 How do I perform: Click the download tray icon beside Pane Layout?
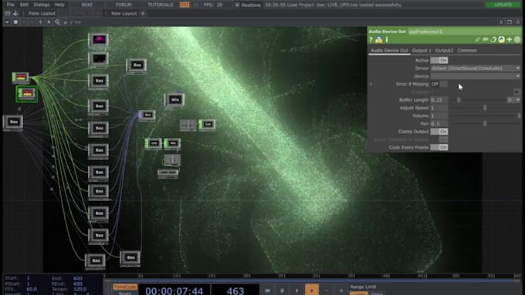pos(15,13)
